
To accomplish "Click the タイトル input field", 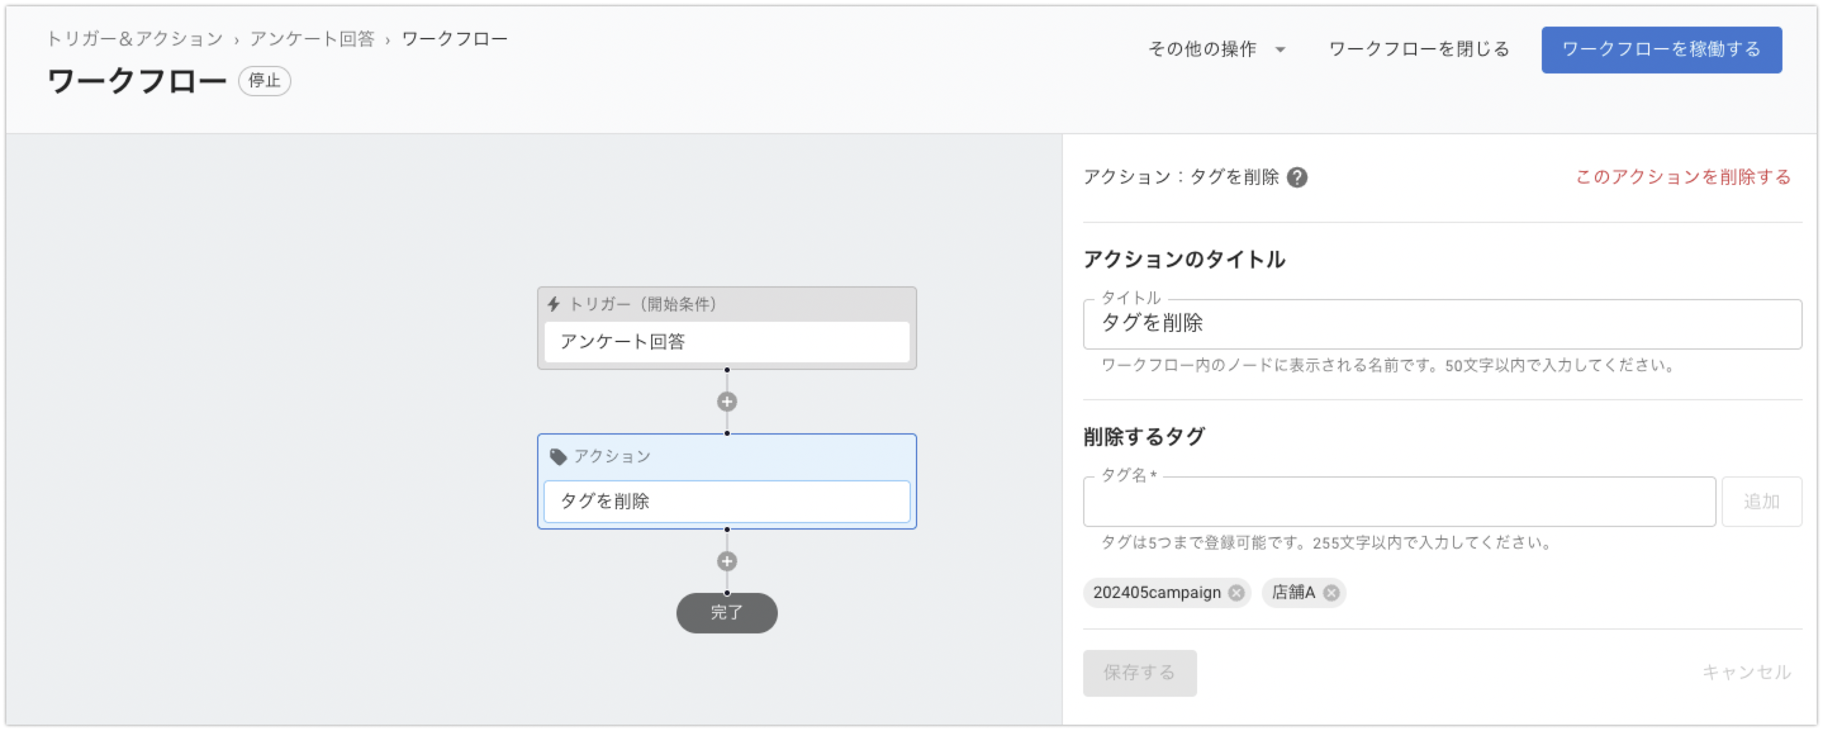I will pos(1442,324).
